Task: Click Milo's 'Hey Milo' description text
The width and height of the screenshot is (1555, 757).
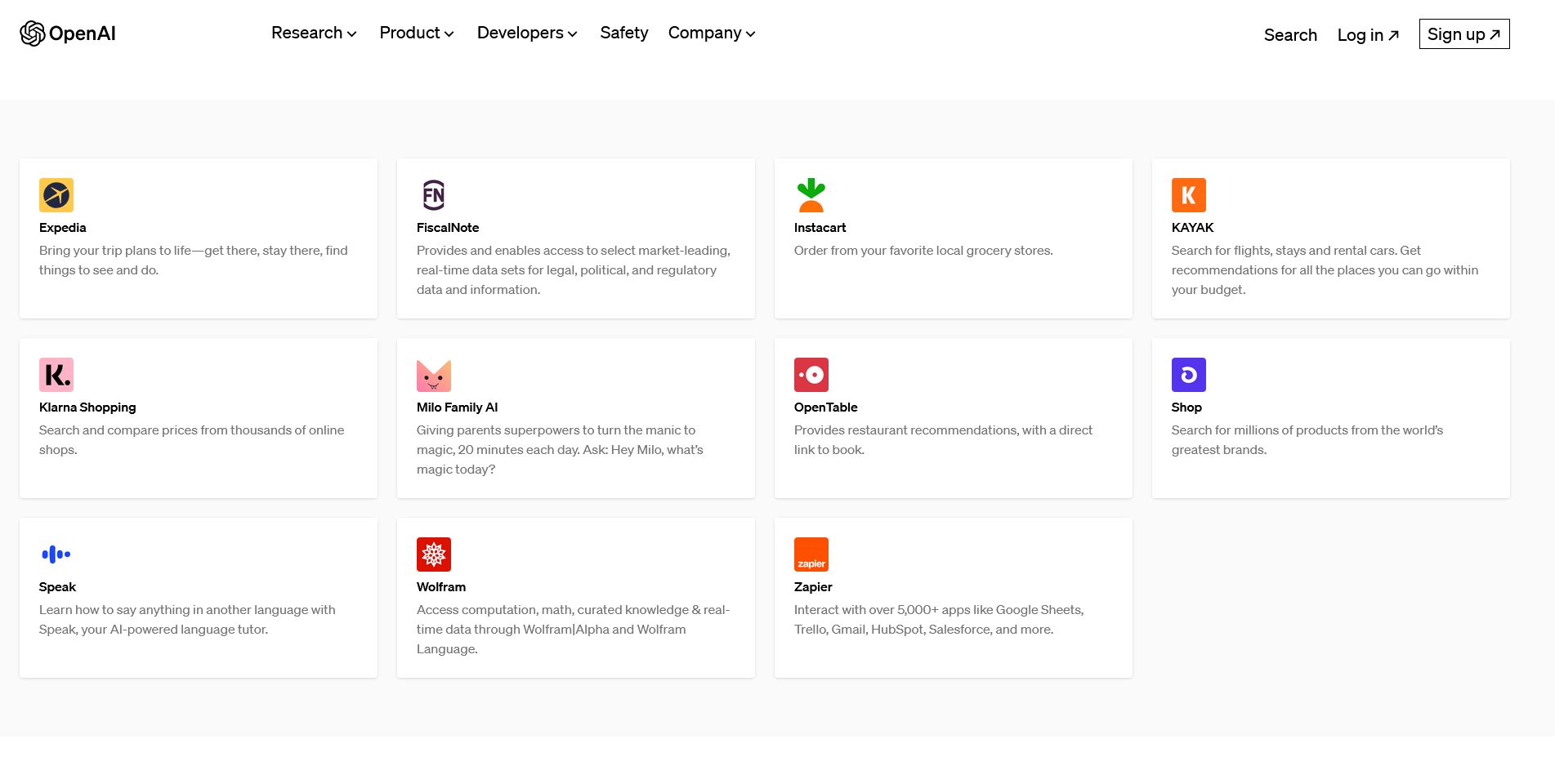Action: tap(560, 450)
